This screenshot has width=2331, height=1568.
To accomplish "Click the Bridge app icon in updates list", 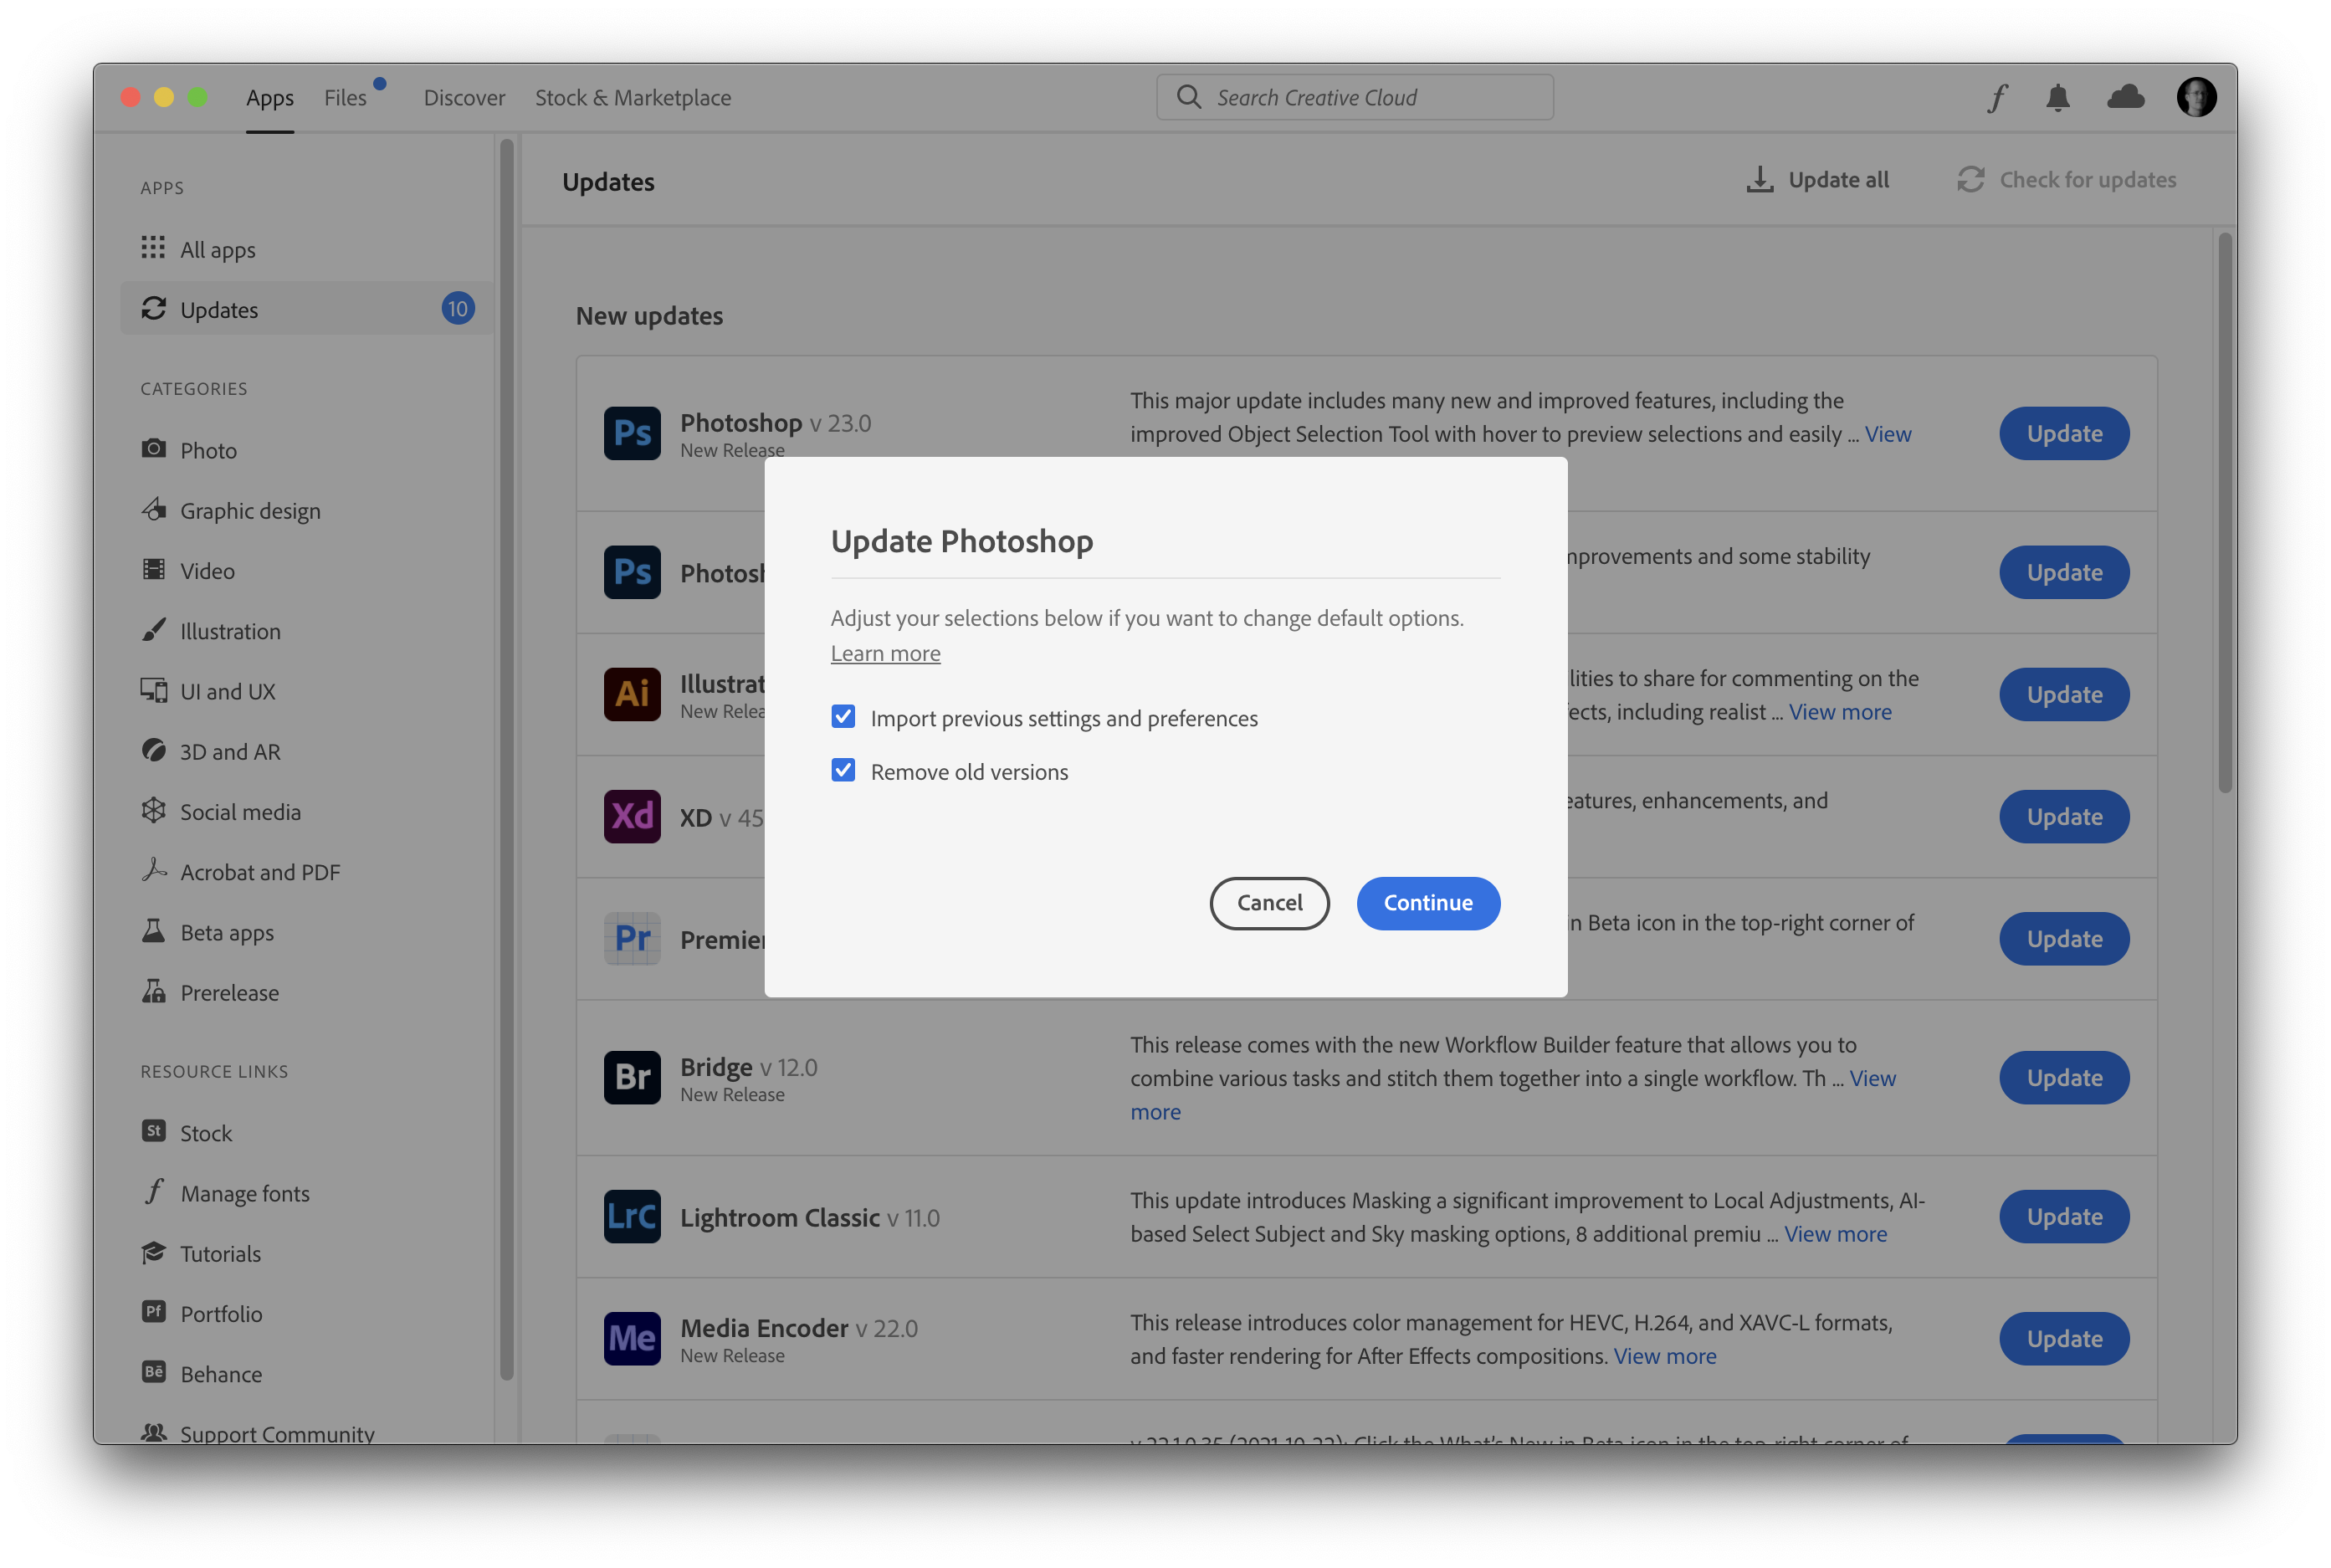I will (x=632, y=1074).
